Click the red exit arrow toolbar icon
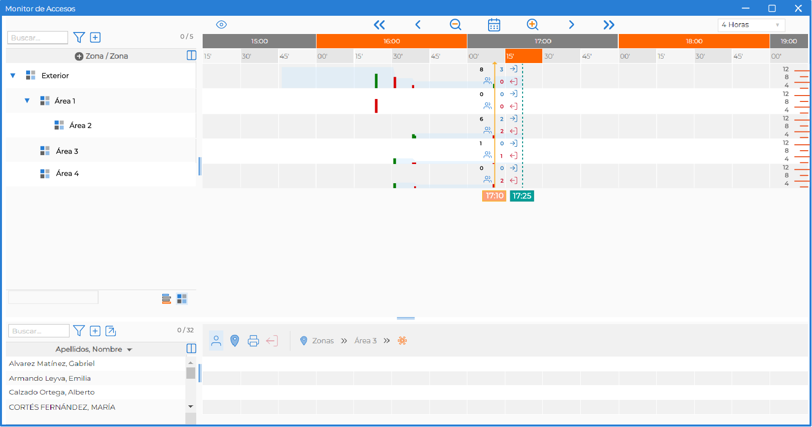812x427 pixels. [272, 340]
